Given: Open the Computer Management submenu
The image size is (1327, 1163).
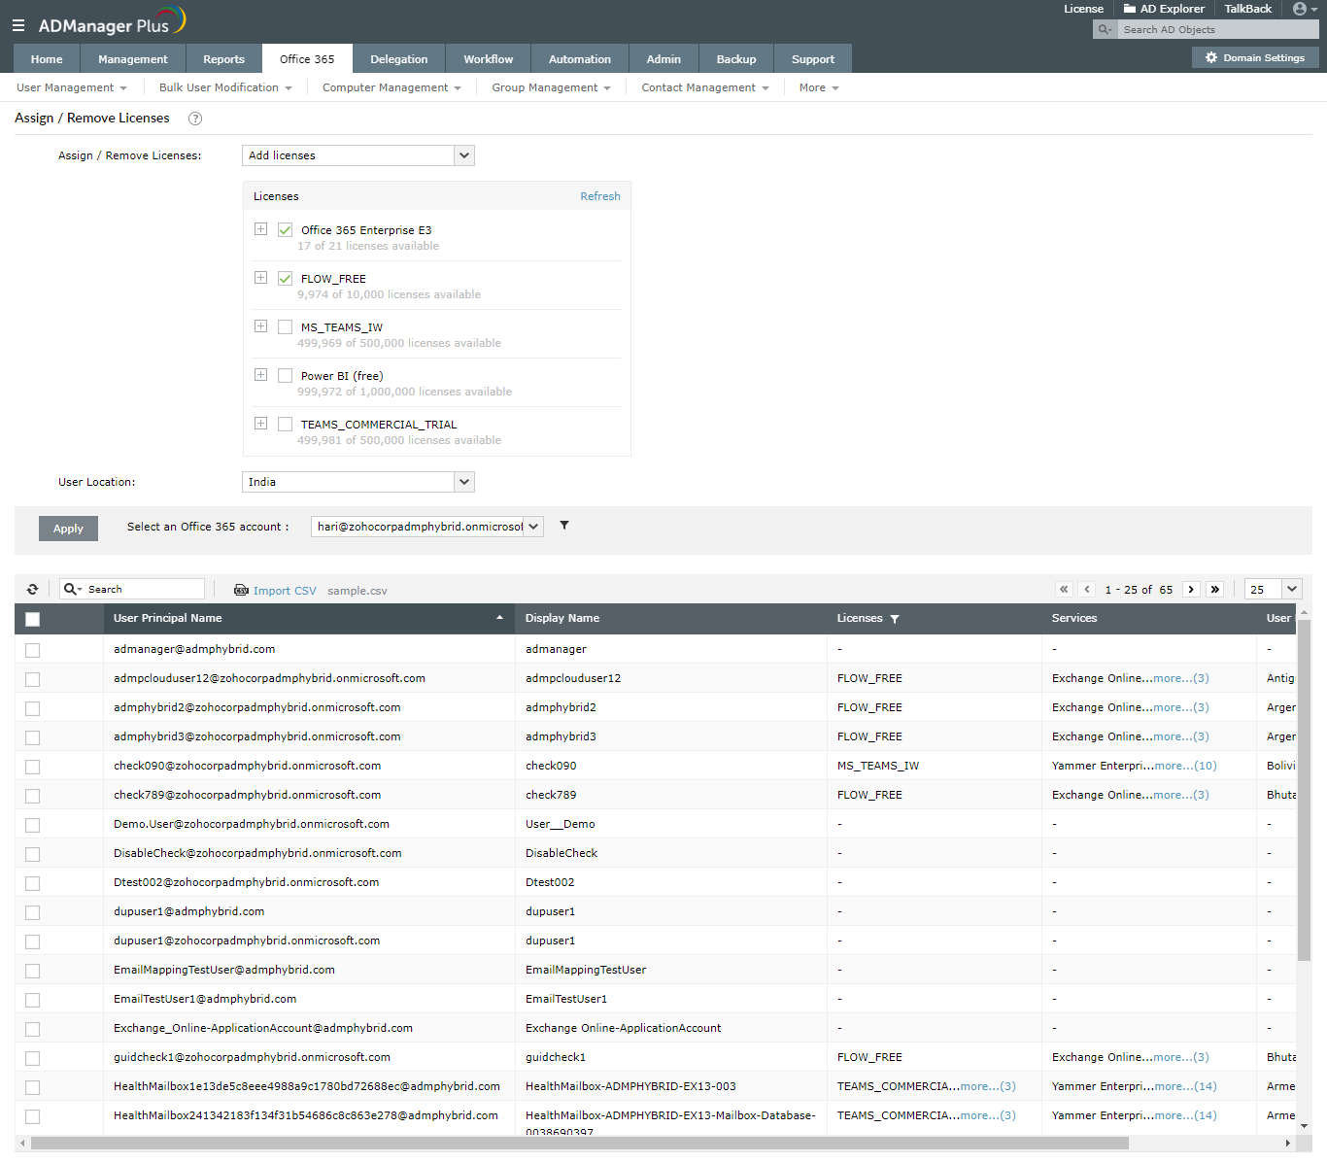Looking at the screenshot, I should [x=391, y=87].
